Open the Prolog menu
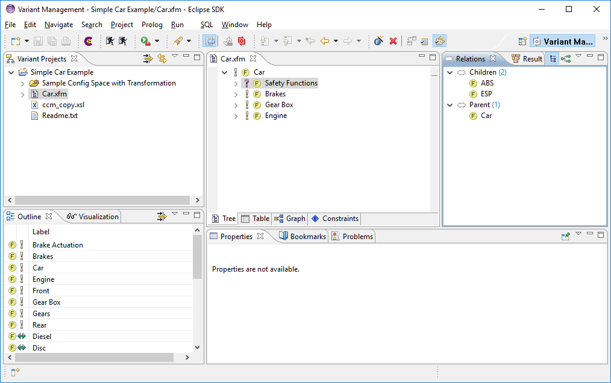The height and width of the screenshot is (383, 611). point(152,25)
